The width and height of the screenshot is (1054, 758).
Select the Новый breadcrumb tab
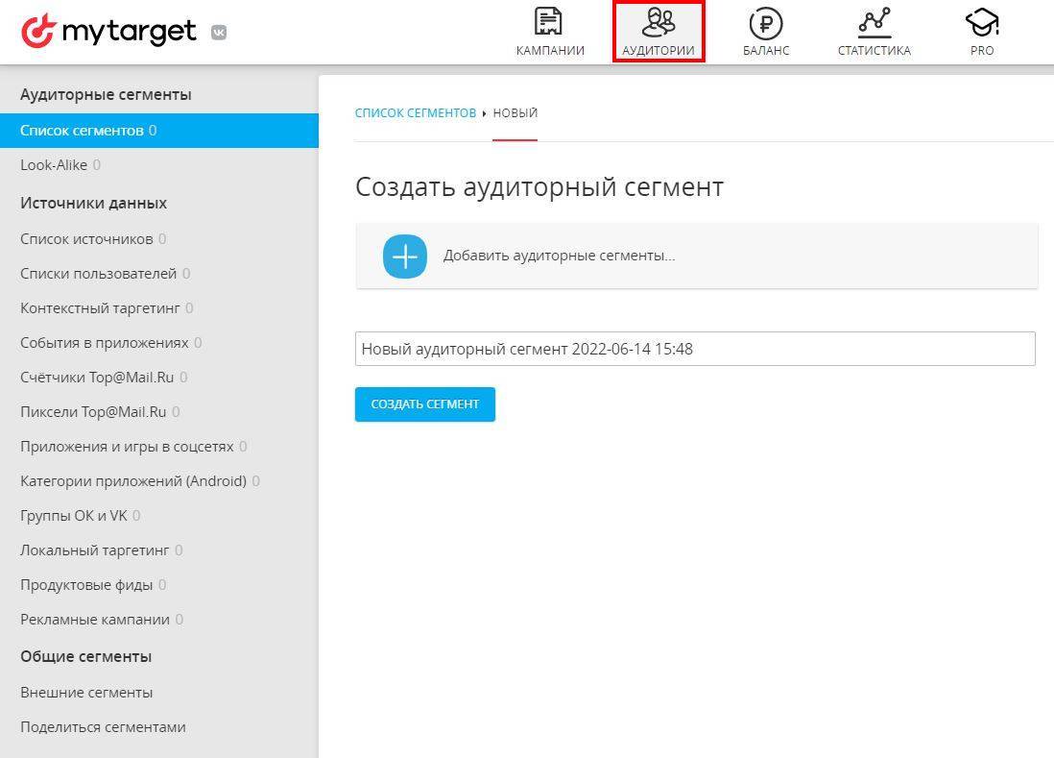[515, 113]
